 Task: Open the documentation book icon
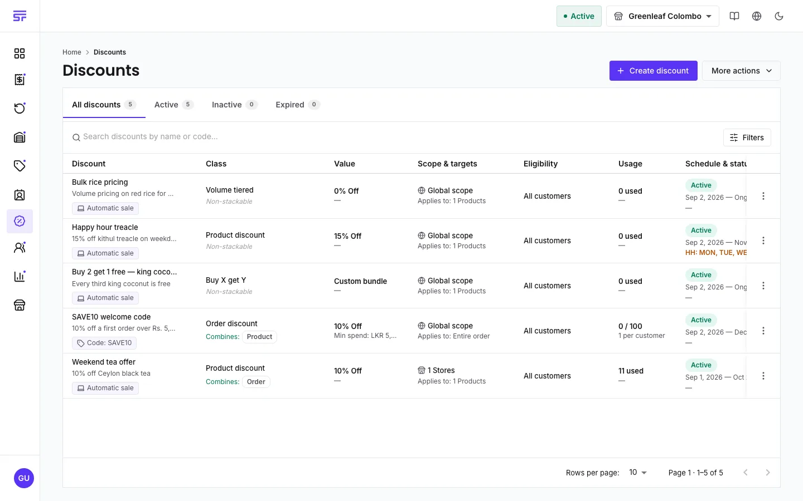734,16
